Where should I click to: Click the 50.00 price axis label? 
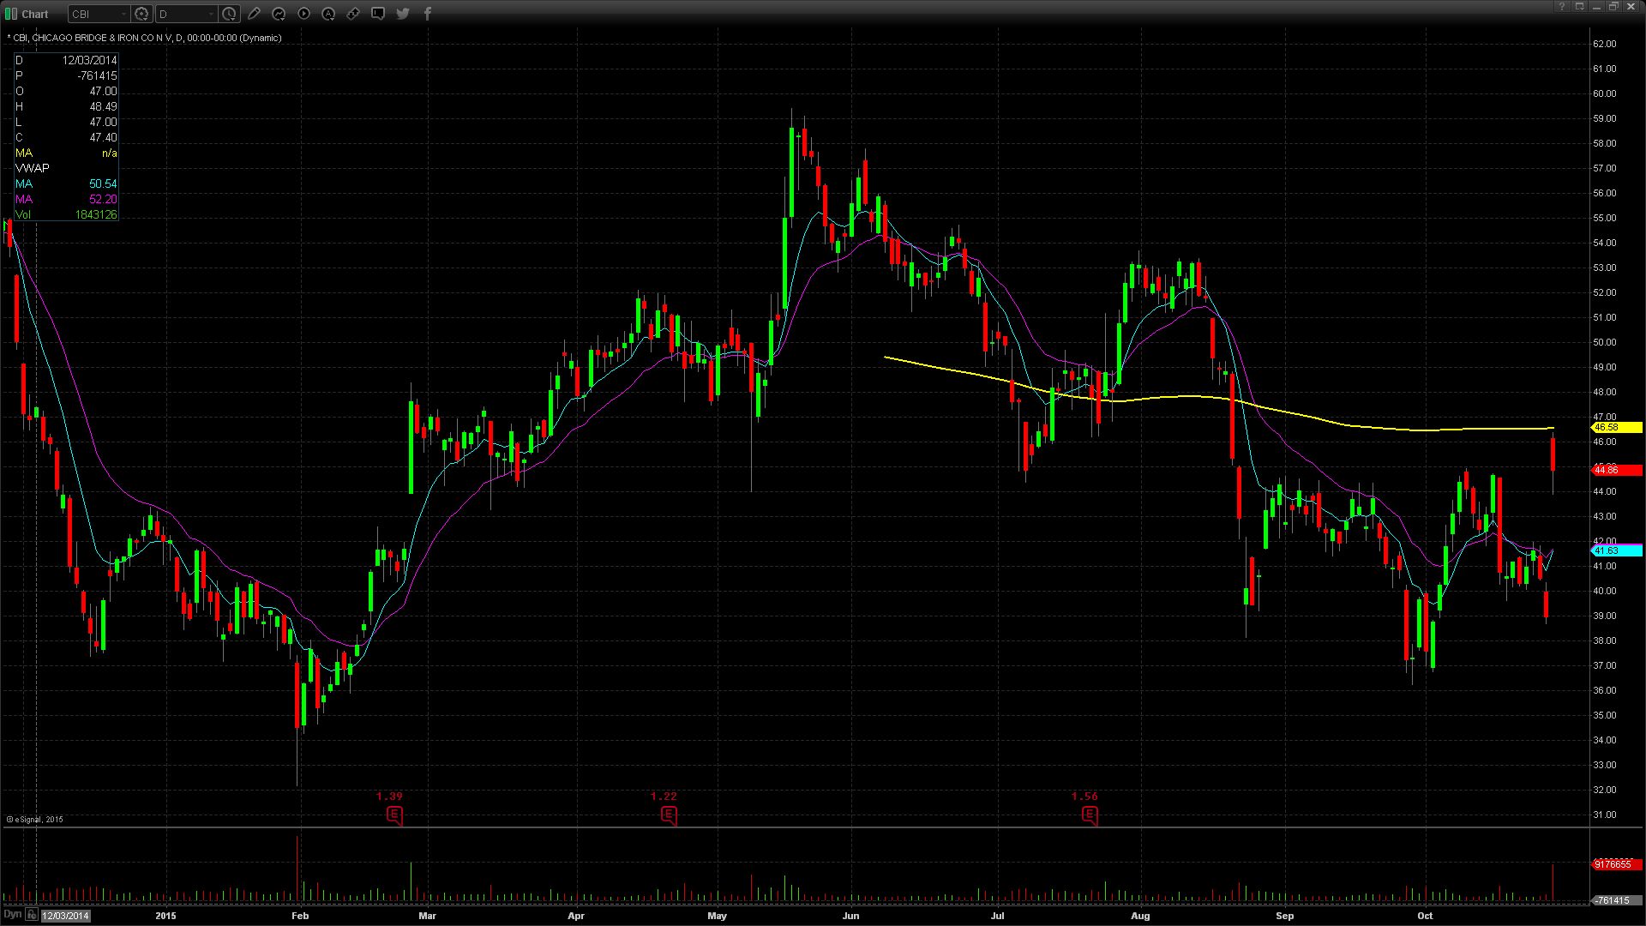click(1604, 342)
